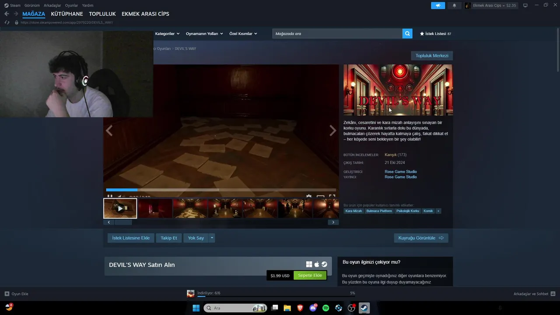Stop or reload page icon beside URL
Image resolution: width=560 pixels, height=315 pixels.
7,22
